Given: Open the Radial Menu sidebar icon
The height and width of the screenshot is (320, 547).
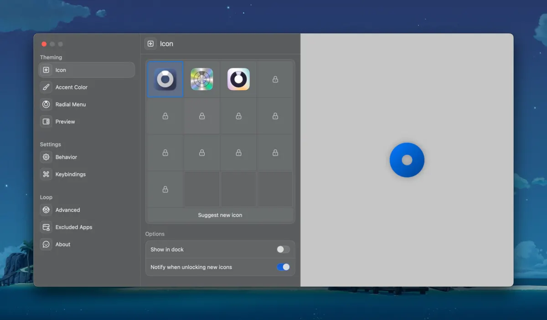Looking at the screenshot, I should pos(46,104).
